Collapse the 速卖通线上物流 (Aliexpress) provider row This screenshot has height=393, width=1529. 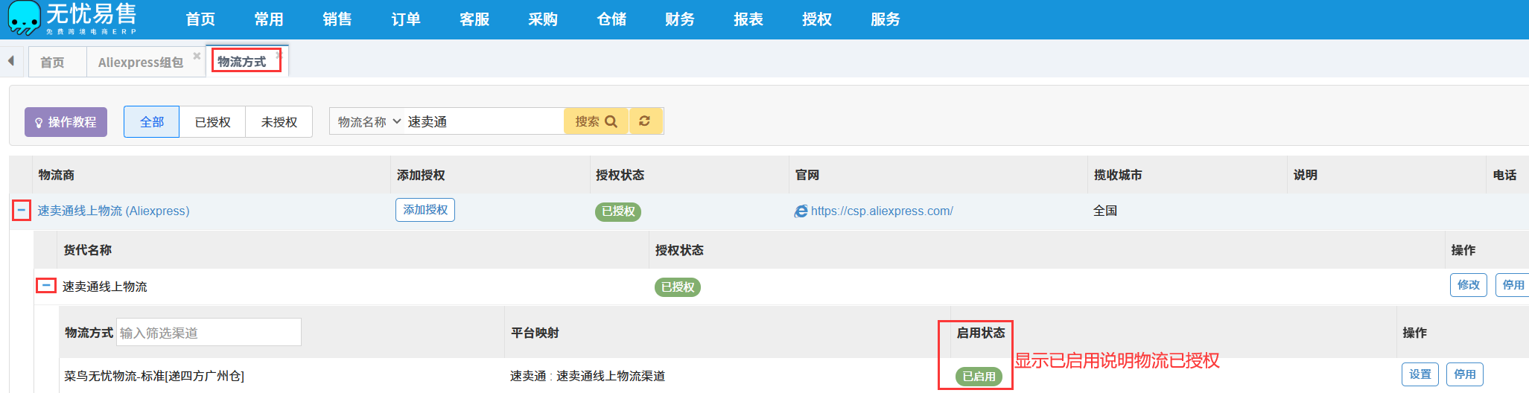point(22,211)
